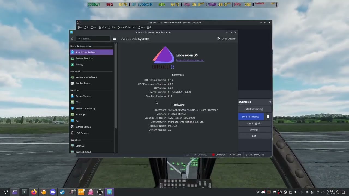The image size is (349, 196).
Task: Open the OpenGL (EGL) page
Action: (x=92, y=152)
